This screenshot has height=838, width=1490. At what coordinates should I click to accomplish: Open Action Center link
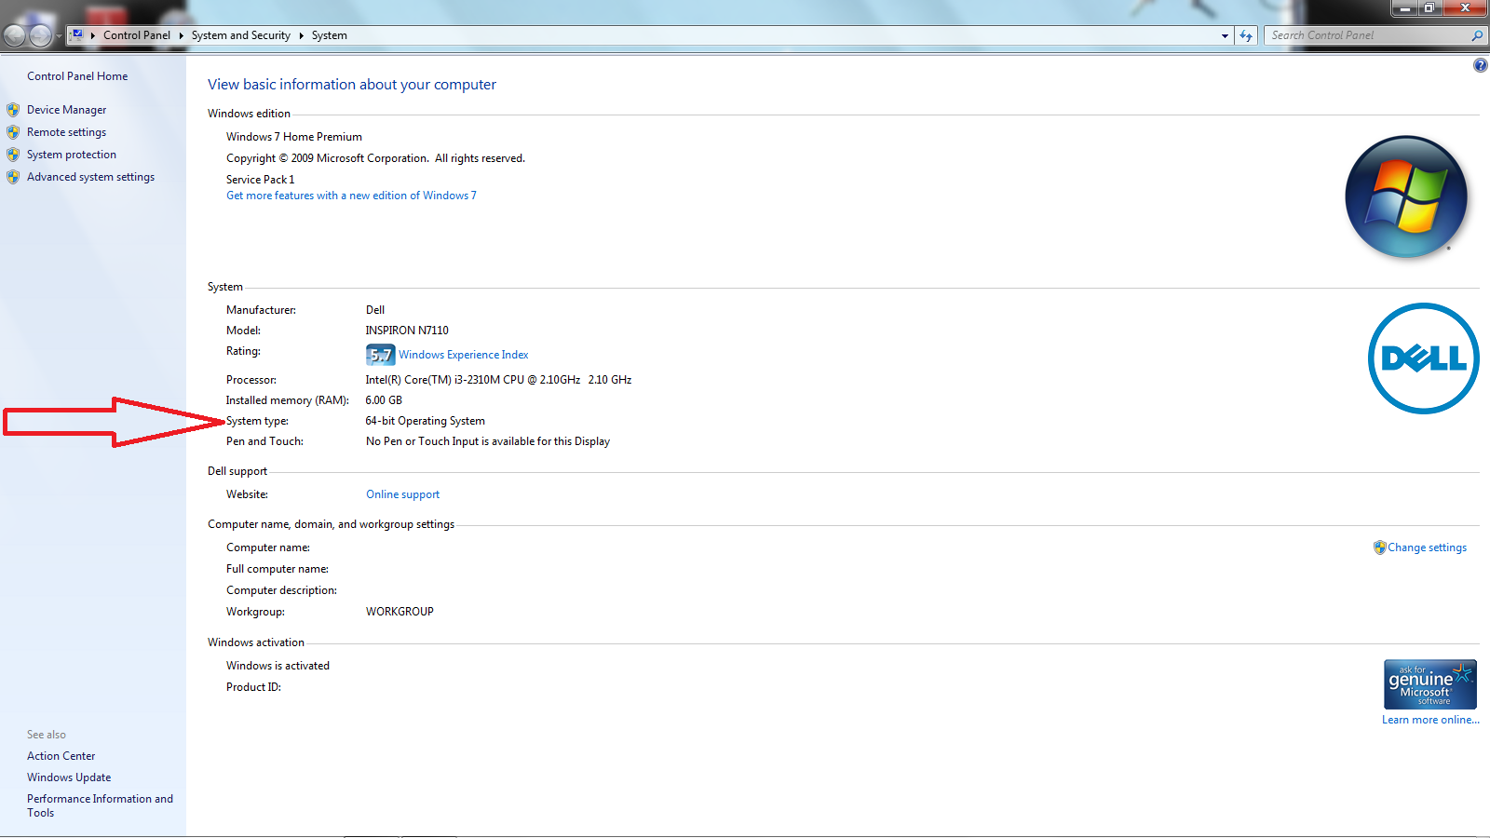(61, 756)
